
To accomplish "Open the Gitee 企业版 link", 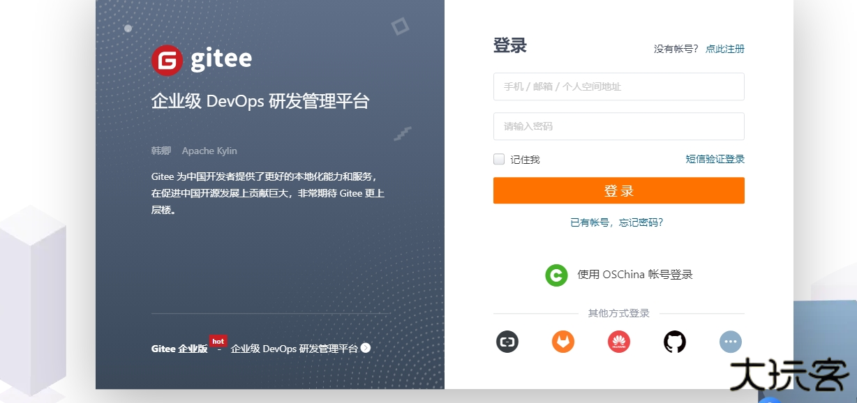I will pyautogui.click(x=179, y=349).
